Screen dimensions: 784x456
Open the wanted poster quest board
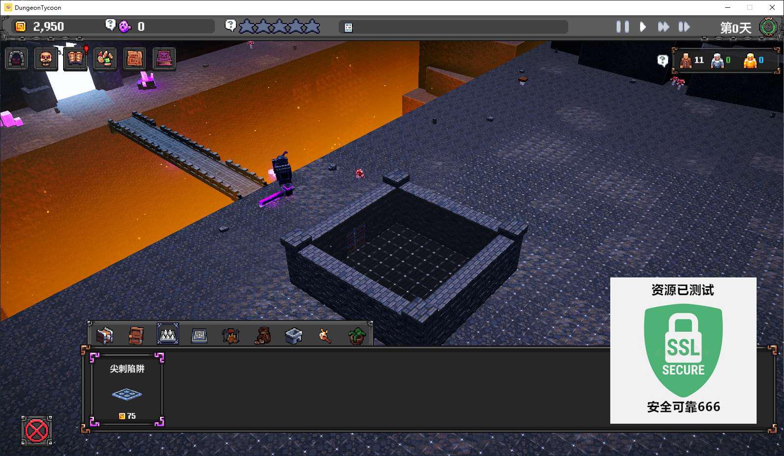coord(134,59)
